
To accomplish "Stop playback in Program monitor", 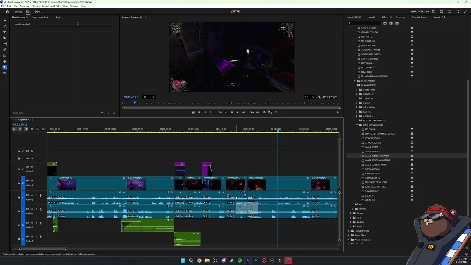I will 231,112.
